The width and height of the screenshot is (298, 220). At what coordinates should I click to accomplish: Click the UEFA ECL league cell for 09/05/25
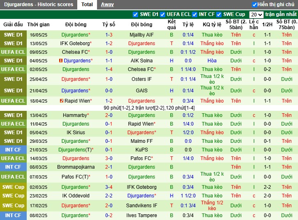tap(13, 52)
